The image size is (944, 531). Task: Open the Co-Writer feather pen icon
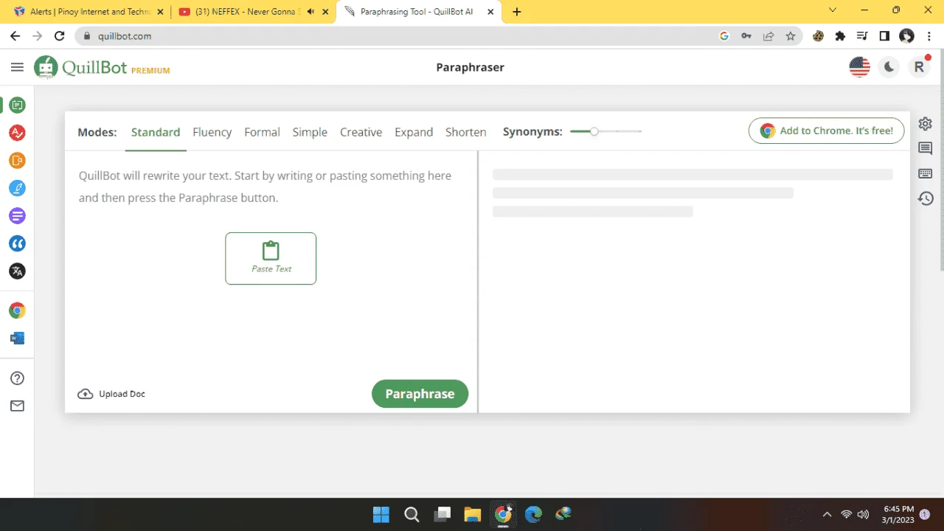point(18,188)
